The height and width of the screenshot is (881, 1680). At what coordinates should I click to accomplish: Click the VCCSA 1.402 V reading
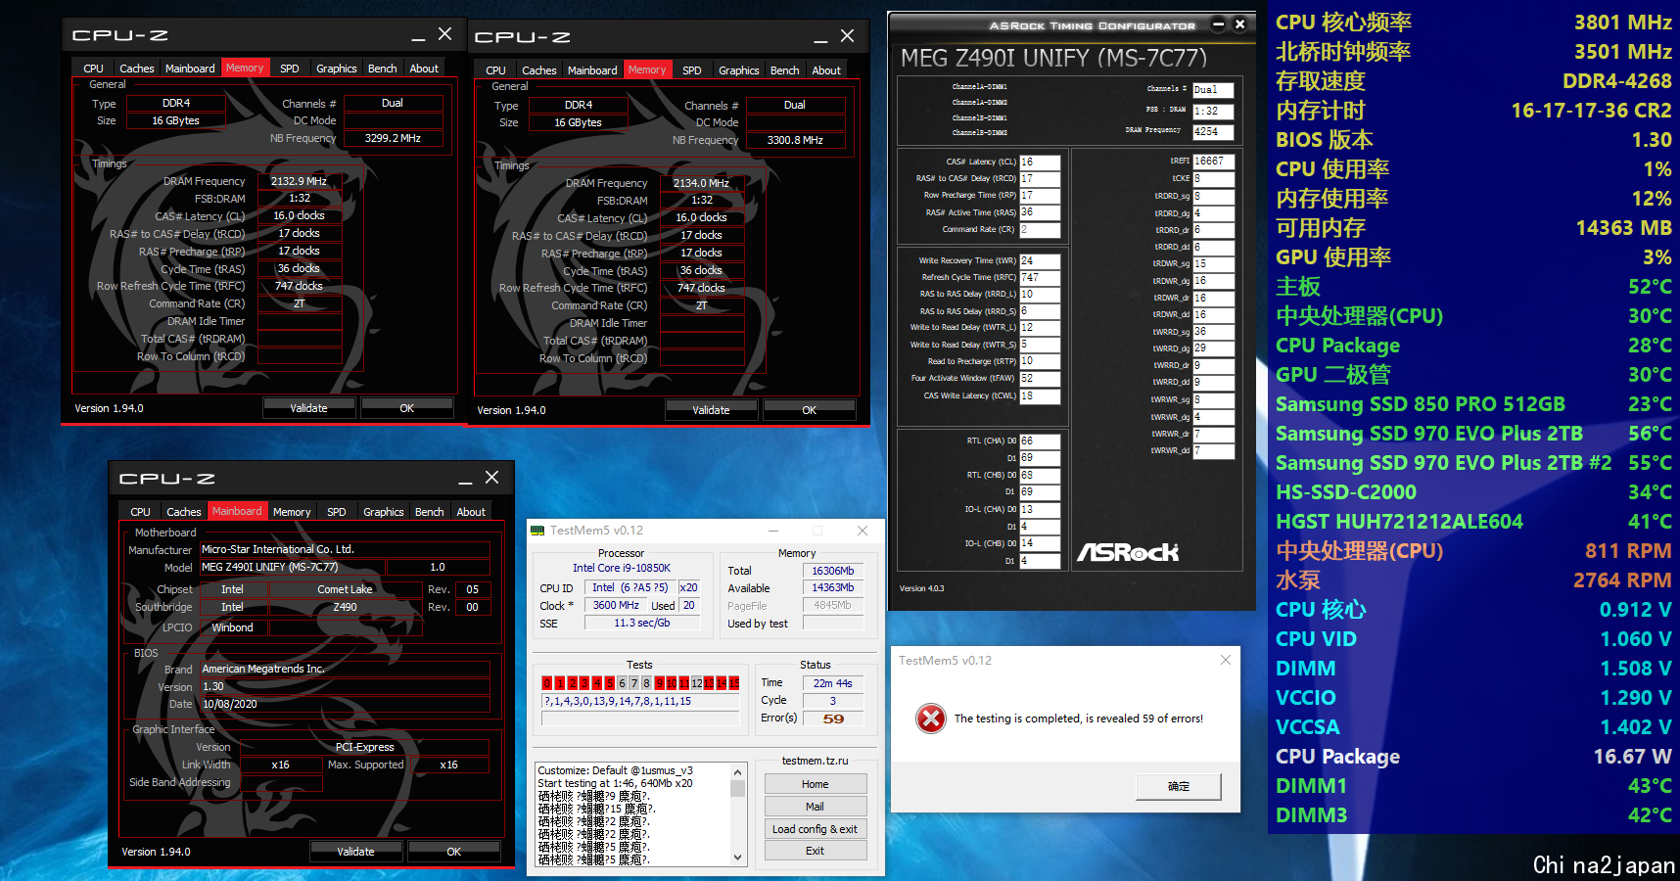[1636, 727]
